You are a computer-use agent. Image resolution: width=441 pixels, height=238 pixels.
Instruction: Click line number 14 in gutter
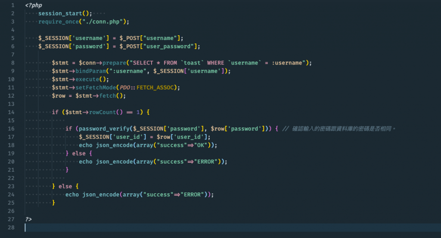coord(11,112)
